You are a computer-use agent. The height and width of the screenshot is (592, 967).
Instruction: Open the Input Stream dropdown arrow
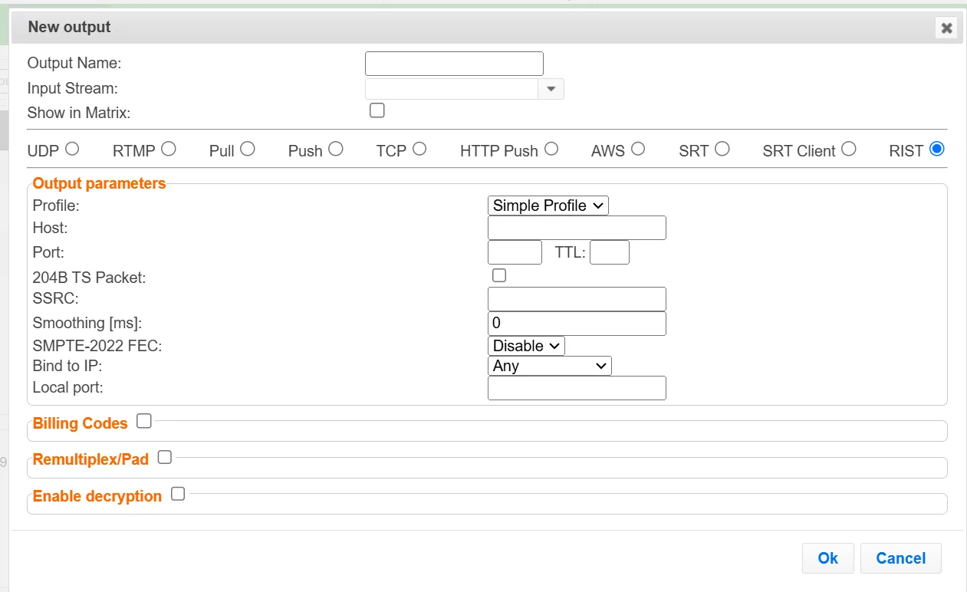[551, 89]
